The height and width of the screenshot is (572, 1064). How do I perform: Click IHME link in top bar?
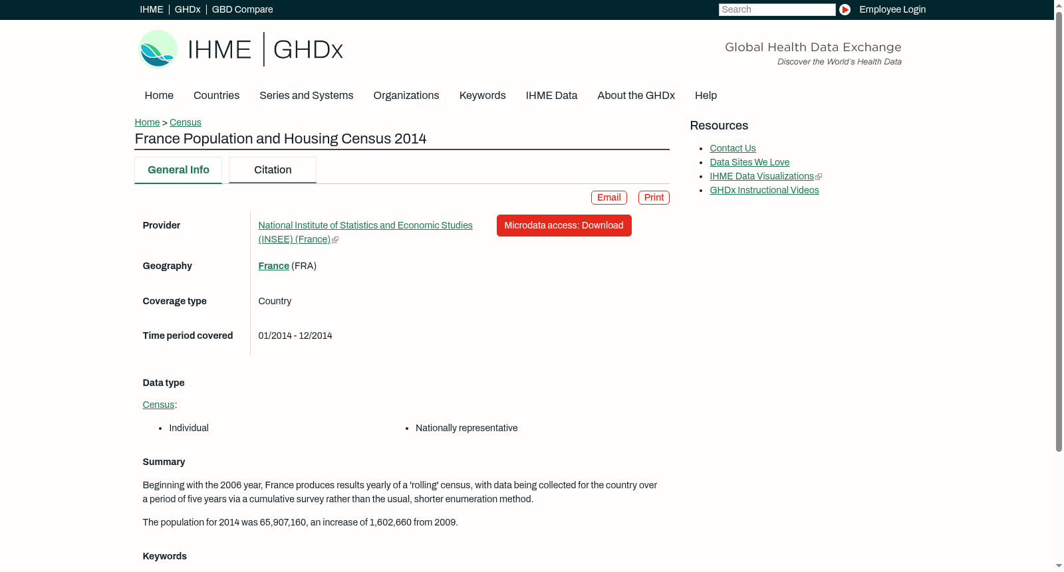[x=152, y=9]
